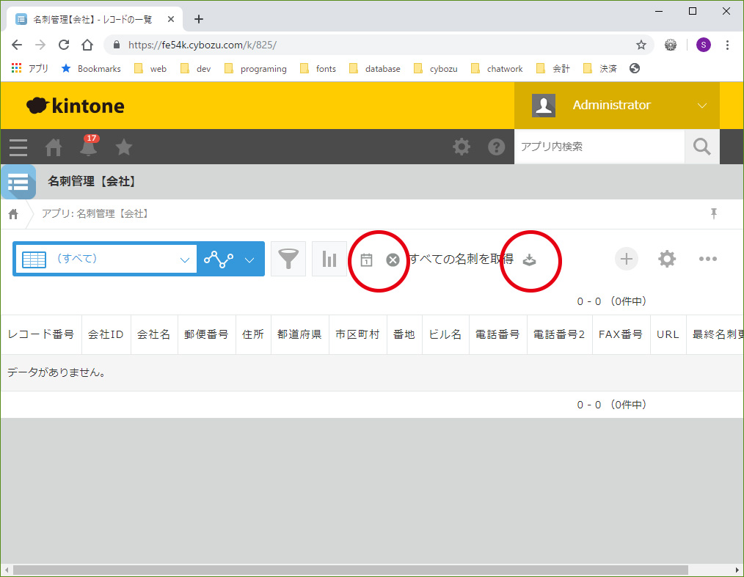Screen dimensions: 744x577
Task: Click the circled X clear icon
Action: click(x=393, y=260)
